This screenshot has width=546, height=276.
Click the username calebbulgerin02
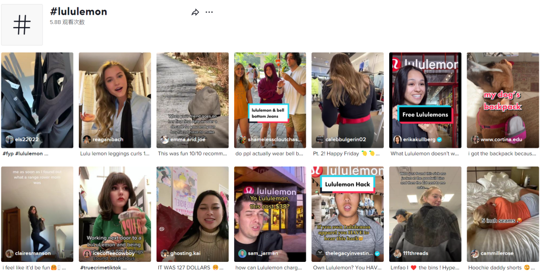point(346,140)
